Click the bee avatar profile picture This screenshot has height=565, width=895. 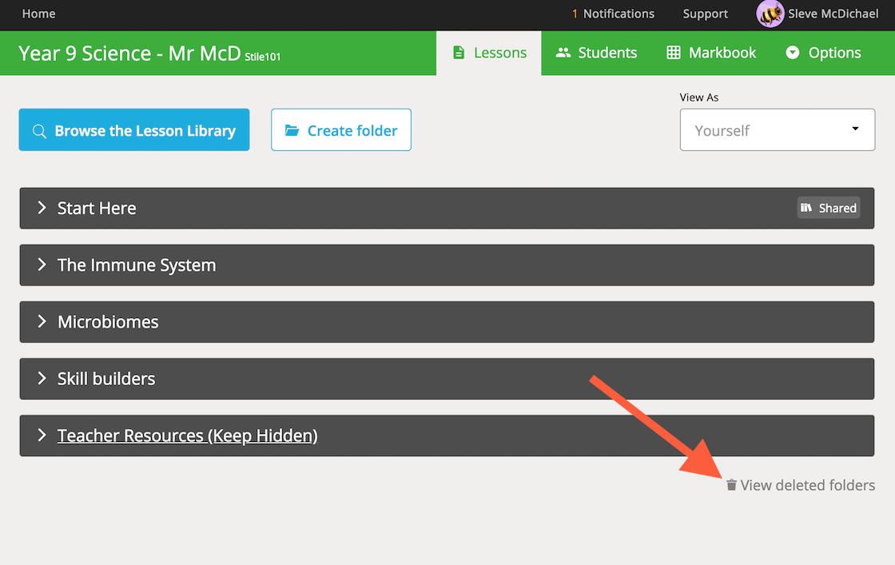point(770,14)
